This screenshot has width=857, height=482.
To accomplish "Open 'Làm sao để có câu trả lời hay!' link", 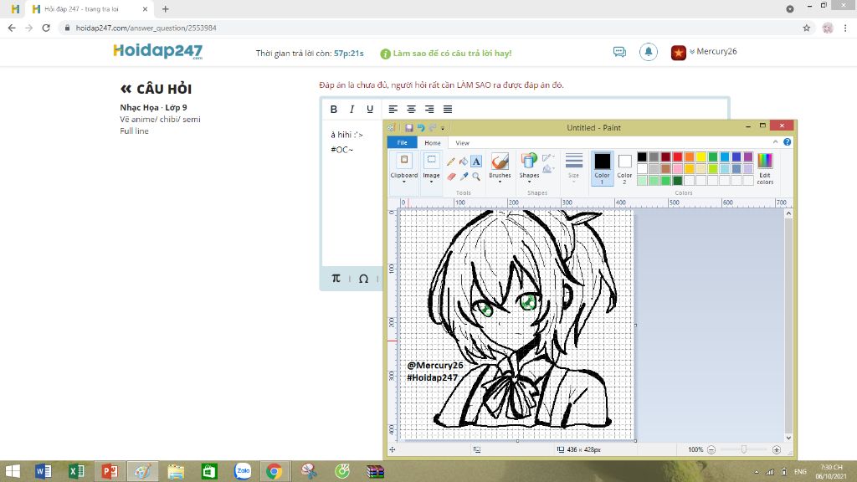I will (446, 53).
